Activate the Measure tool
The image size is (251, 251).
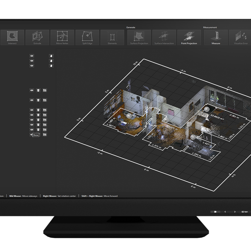click(216, 38)
